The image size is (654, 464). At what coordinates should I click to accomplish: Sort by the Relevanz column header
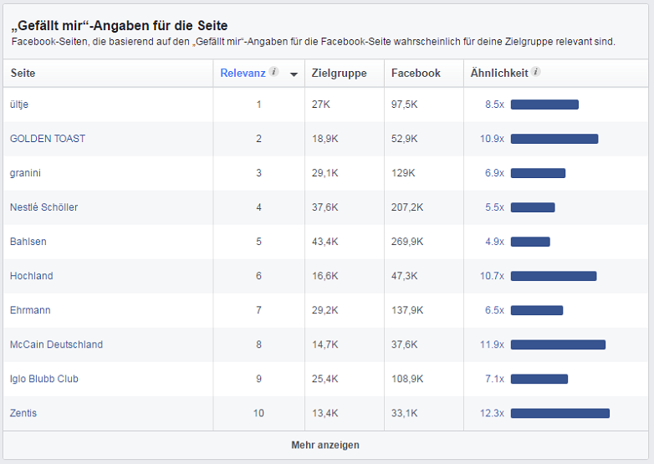pyautogui.click(x=243, y=73)
